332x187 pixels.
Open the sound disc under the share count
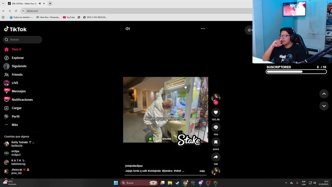216,171
